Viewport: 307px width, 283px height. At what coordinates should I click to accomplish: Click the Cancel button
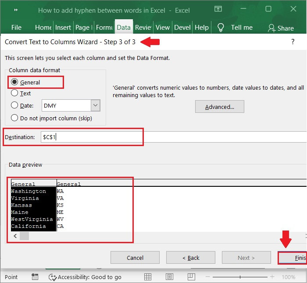(x=135, y=258)
